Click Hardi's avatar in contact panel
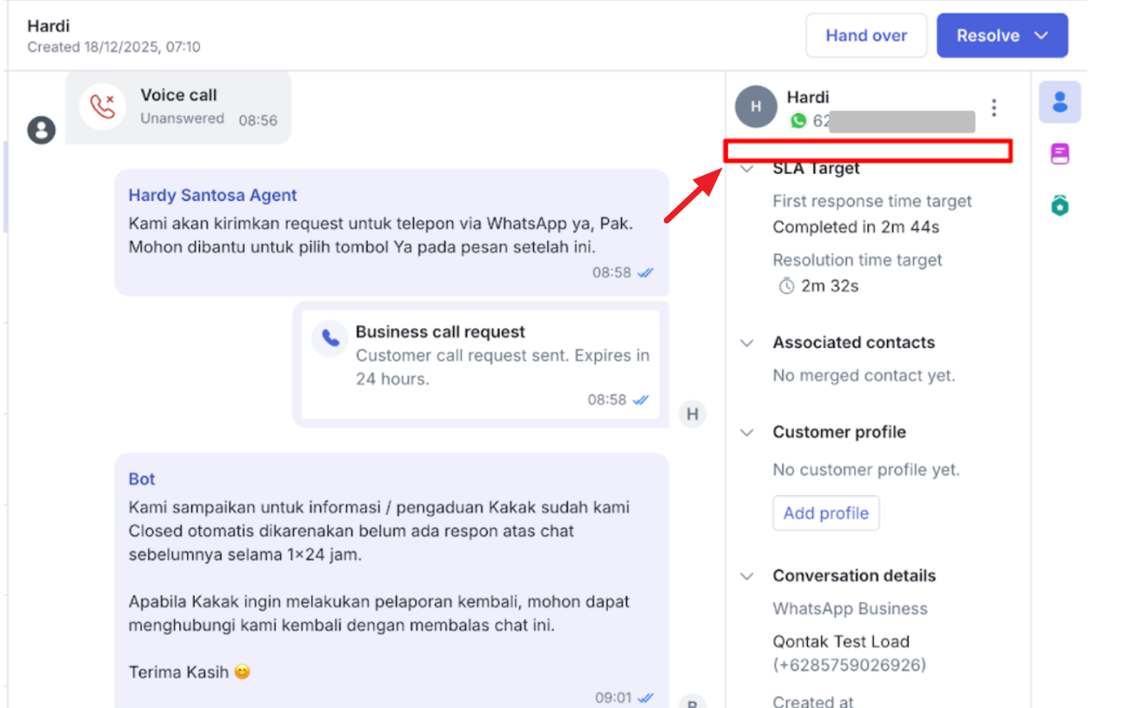 (x=755, y=107)
